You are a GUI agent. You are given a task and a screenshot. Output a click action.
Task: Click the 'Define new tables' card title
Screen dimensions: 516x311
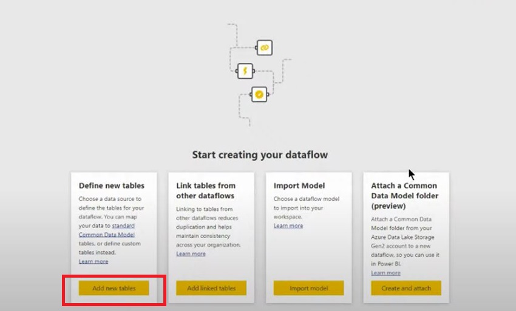click(x=112, y=186)
